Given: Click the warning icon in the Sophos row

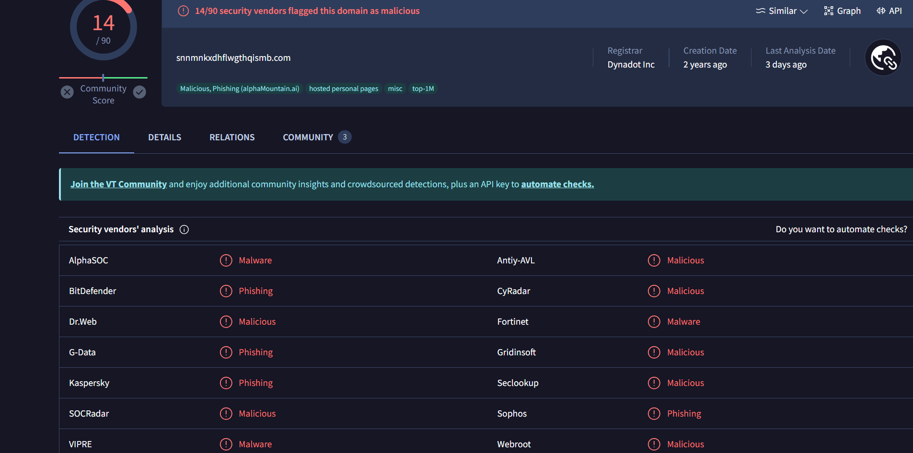Looking at the screenshot, I should tap(654, 414).
